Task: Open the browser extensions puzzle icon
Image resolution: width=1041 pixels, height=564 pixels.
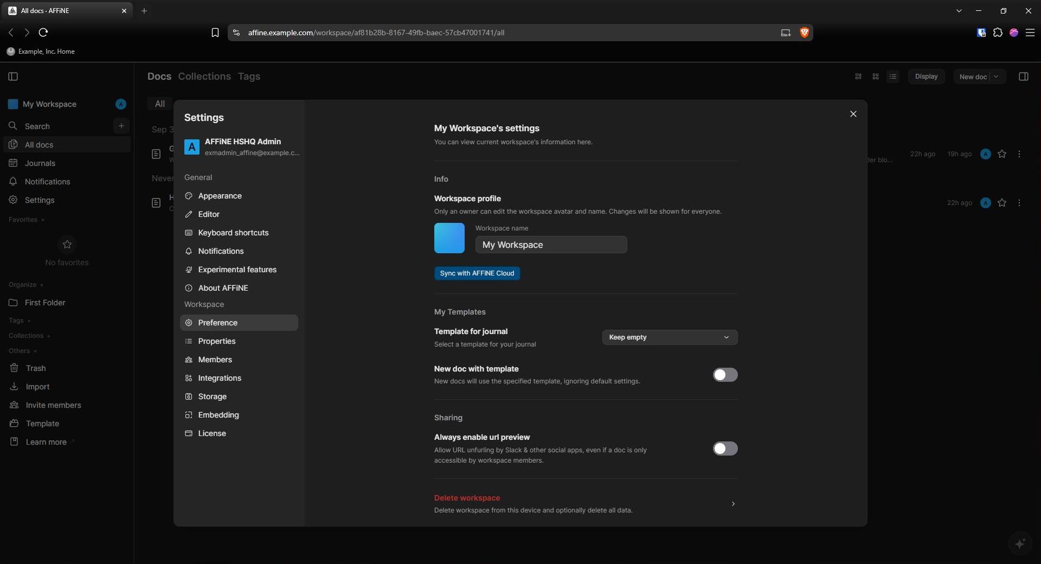Action: [x=998, y=33]
